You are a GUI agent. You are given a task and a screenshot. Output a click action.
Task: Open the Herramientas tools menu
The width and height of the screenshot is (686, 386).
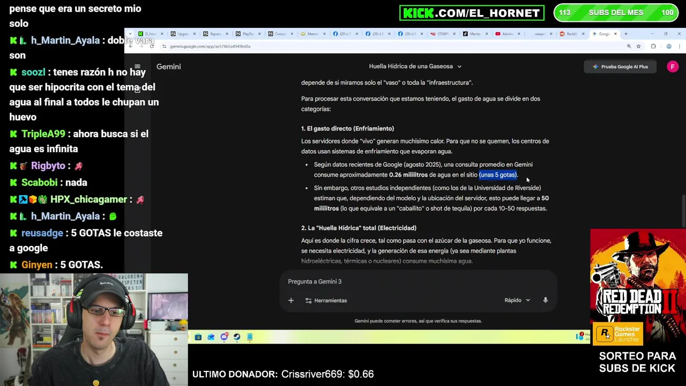point(326,300)
